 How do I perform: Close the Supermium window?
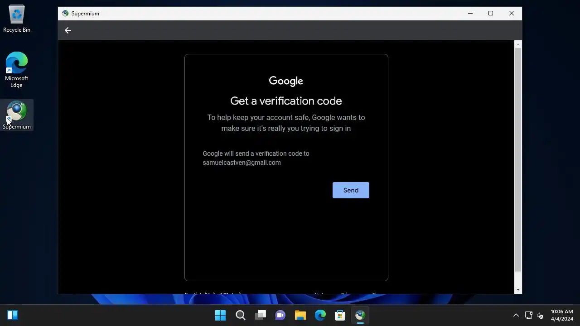(x=512, y=14)
